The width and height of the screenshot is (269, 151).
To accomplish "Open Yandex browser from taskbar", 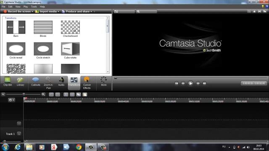I will [54, 147].
